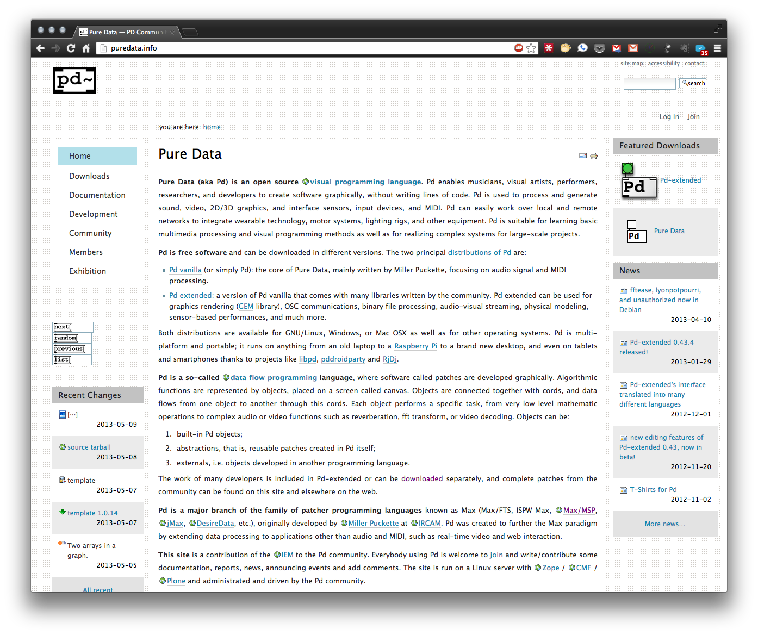
Task: Click the previous webring box
Action: (x=72, y=348)
